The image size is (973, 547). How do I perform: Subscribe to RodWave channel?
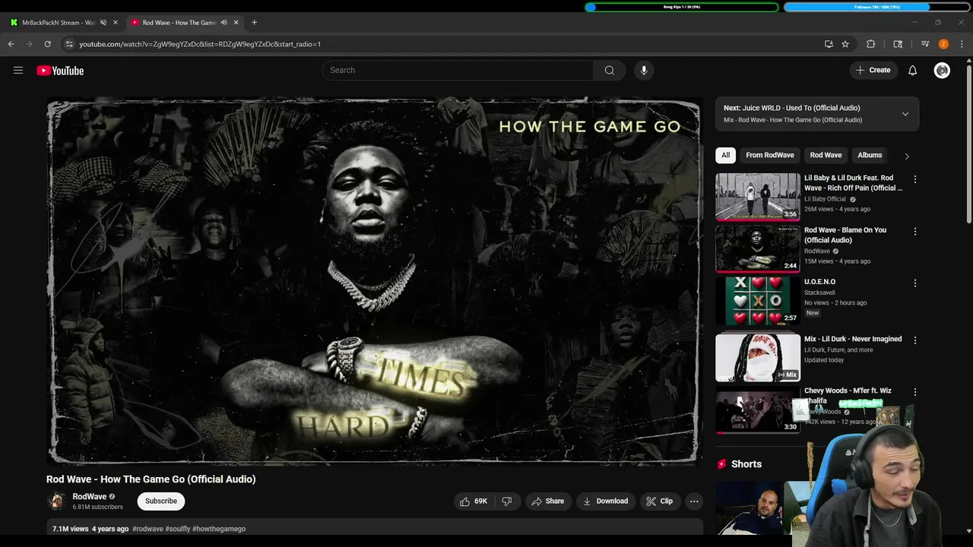[x=161, y=501]
